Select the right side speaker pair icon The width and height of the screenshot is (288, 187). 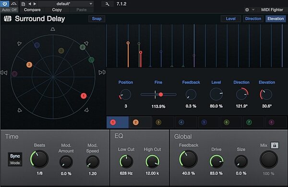[102, 73]
